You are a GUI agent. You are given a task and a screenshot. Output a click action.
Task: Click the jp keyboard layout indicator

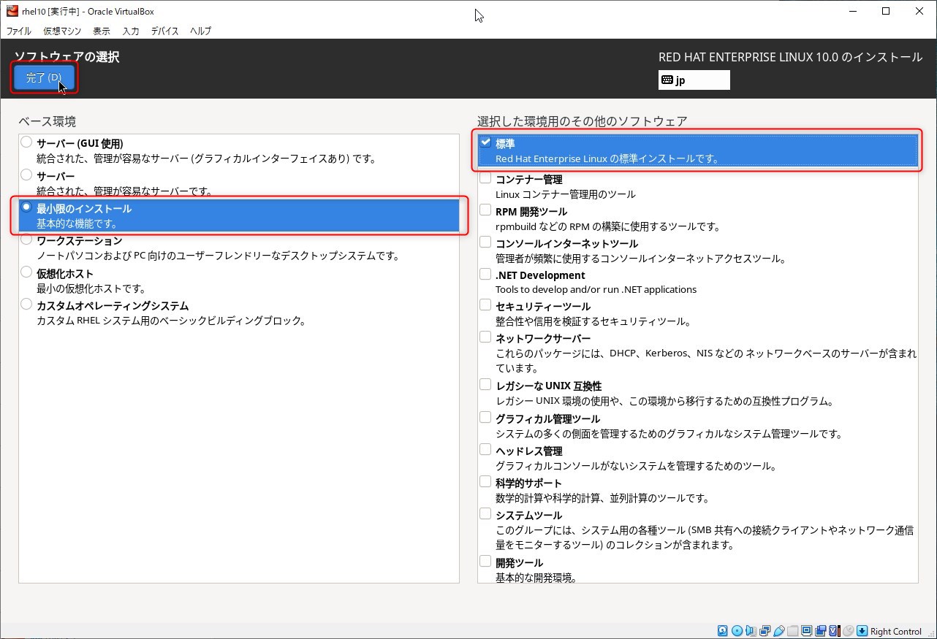click(x=694, y=80)
